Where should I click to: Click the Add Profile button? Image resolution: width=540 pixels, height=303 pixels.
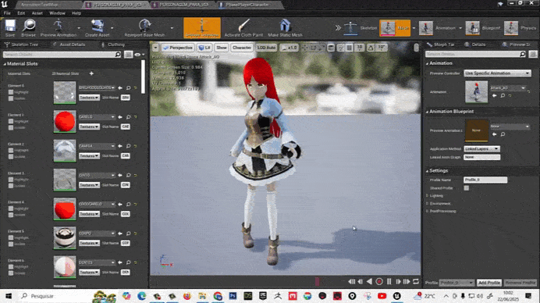click(489, 283)
